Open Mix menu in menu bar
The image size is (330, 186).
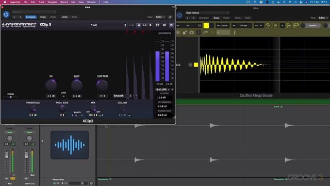tap(73, 2)
